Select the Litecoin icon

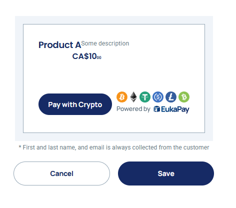point(171,97)
